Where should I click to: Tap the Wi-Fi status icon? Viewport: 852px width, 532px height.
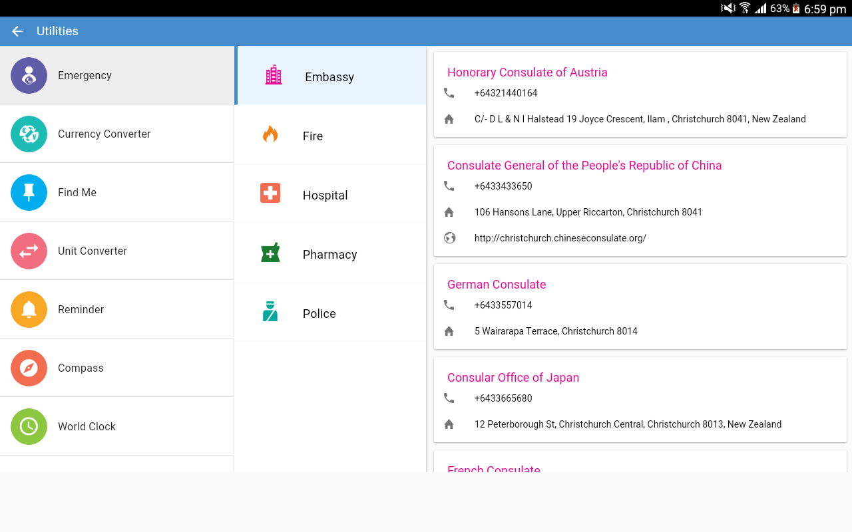(x=745, y=8)
